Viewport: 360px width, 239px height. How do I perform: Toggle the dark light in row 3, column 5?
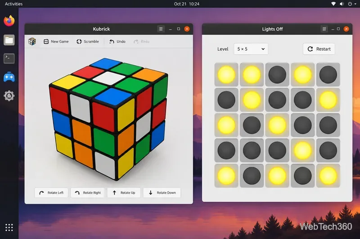coord(328,125)
